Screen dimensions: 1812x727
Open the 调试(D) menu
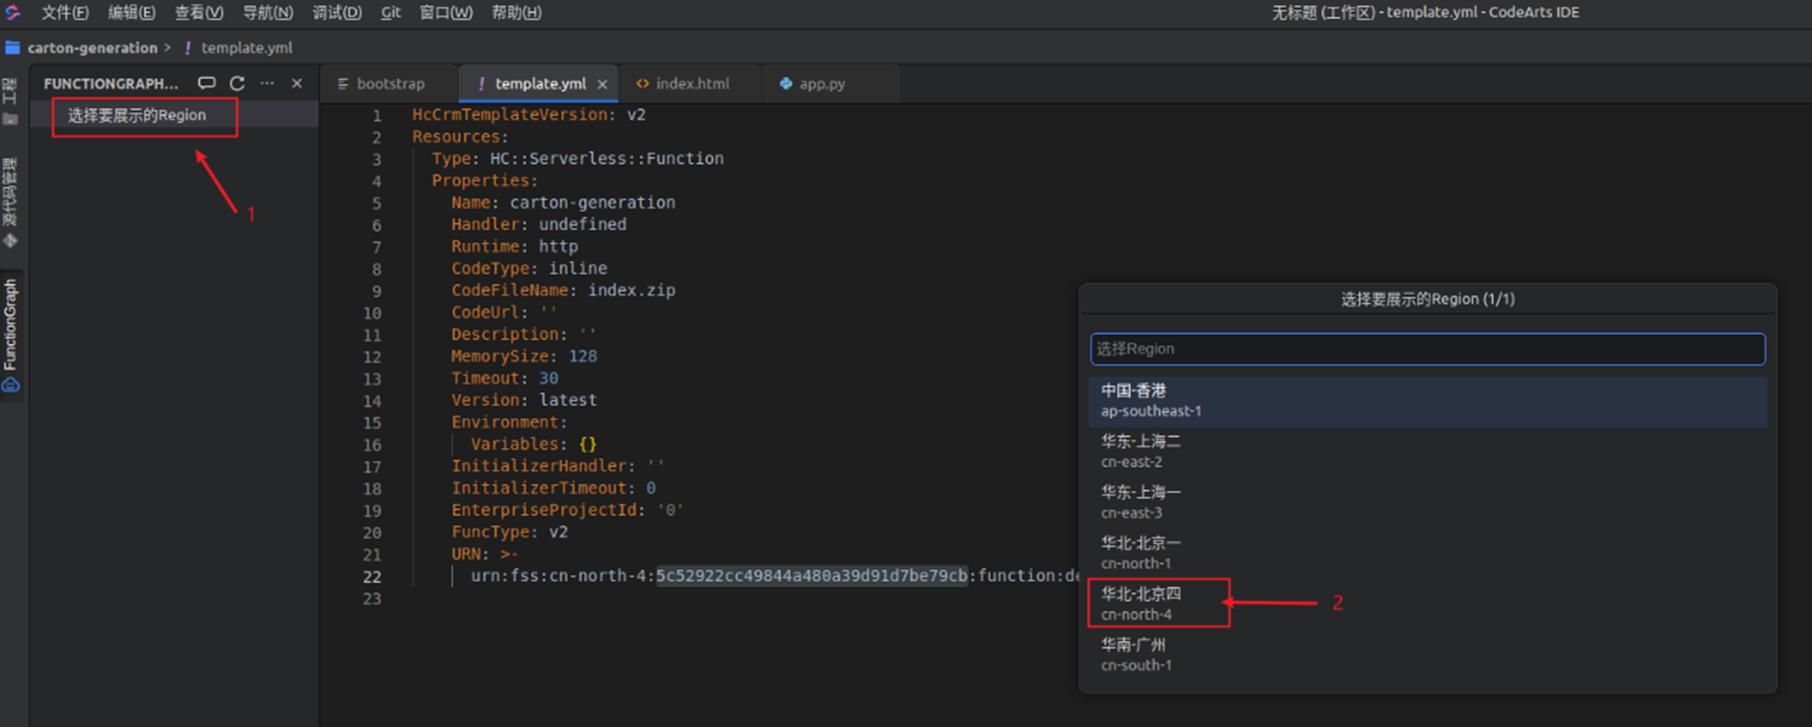click(336, 12)
